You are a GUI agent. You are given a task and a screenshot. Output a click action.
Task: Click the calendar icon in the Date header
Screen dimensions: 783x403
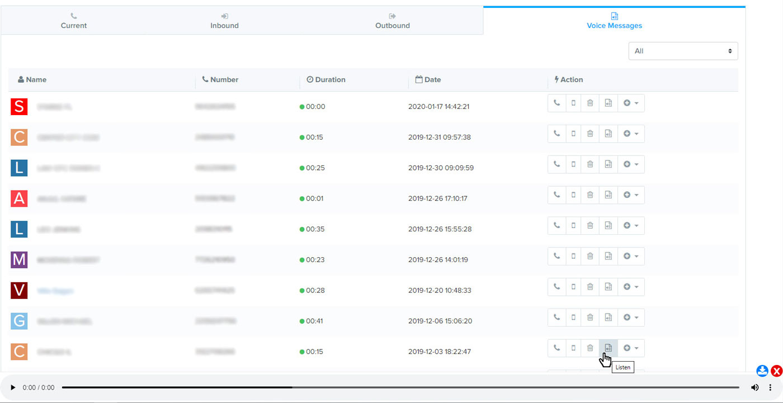tap(418, 79)
